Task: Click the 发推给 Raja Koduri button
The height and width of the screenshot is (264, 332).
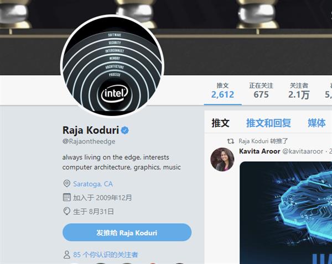Action: (127, 233)
